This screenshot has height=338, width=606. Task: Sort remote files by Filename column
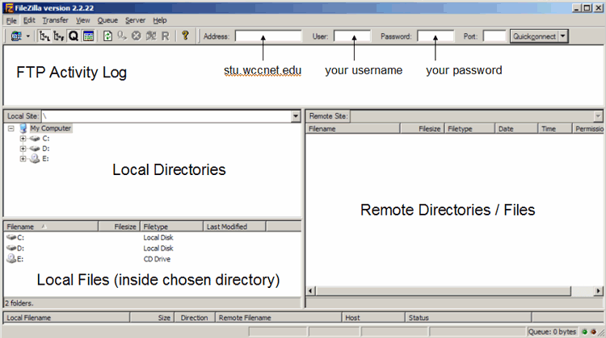coord(353,128)
